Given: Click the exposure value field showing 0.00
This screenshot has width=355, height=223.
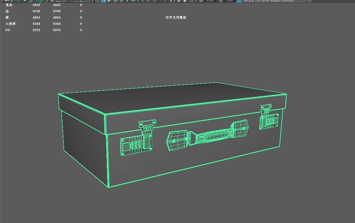Looking at the screenshot, I should pos(210,1).
